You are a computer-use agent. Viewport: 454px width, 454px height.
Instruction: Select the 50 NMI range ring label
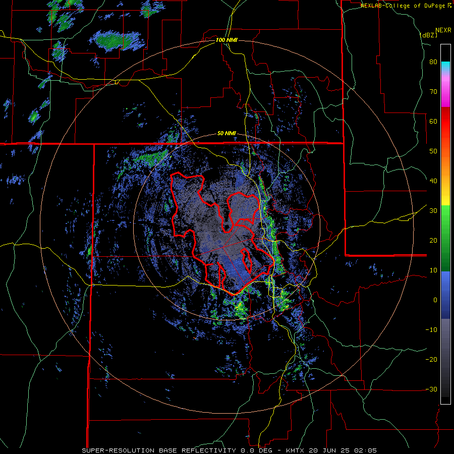(x=226, y=134)
